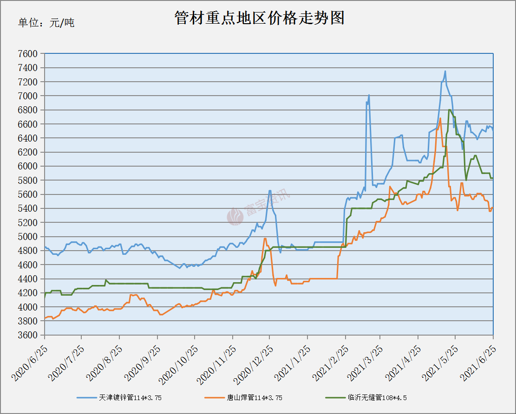Click the chart title 管材重点地区价格走势图
This screenshot has width=516, height=414.
click(x=260, y=18)
